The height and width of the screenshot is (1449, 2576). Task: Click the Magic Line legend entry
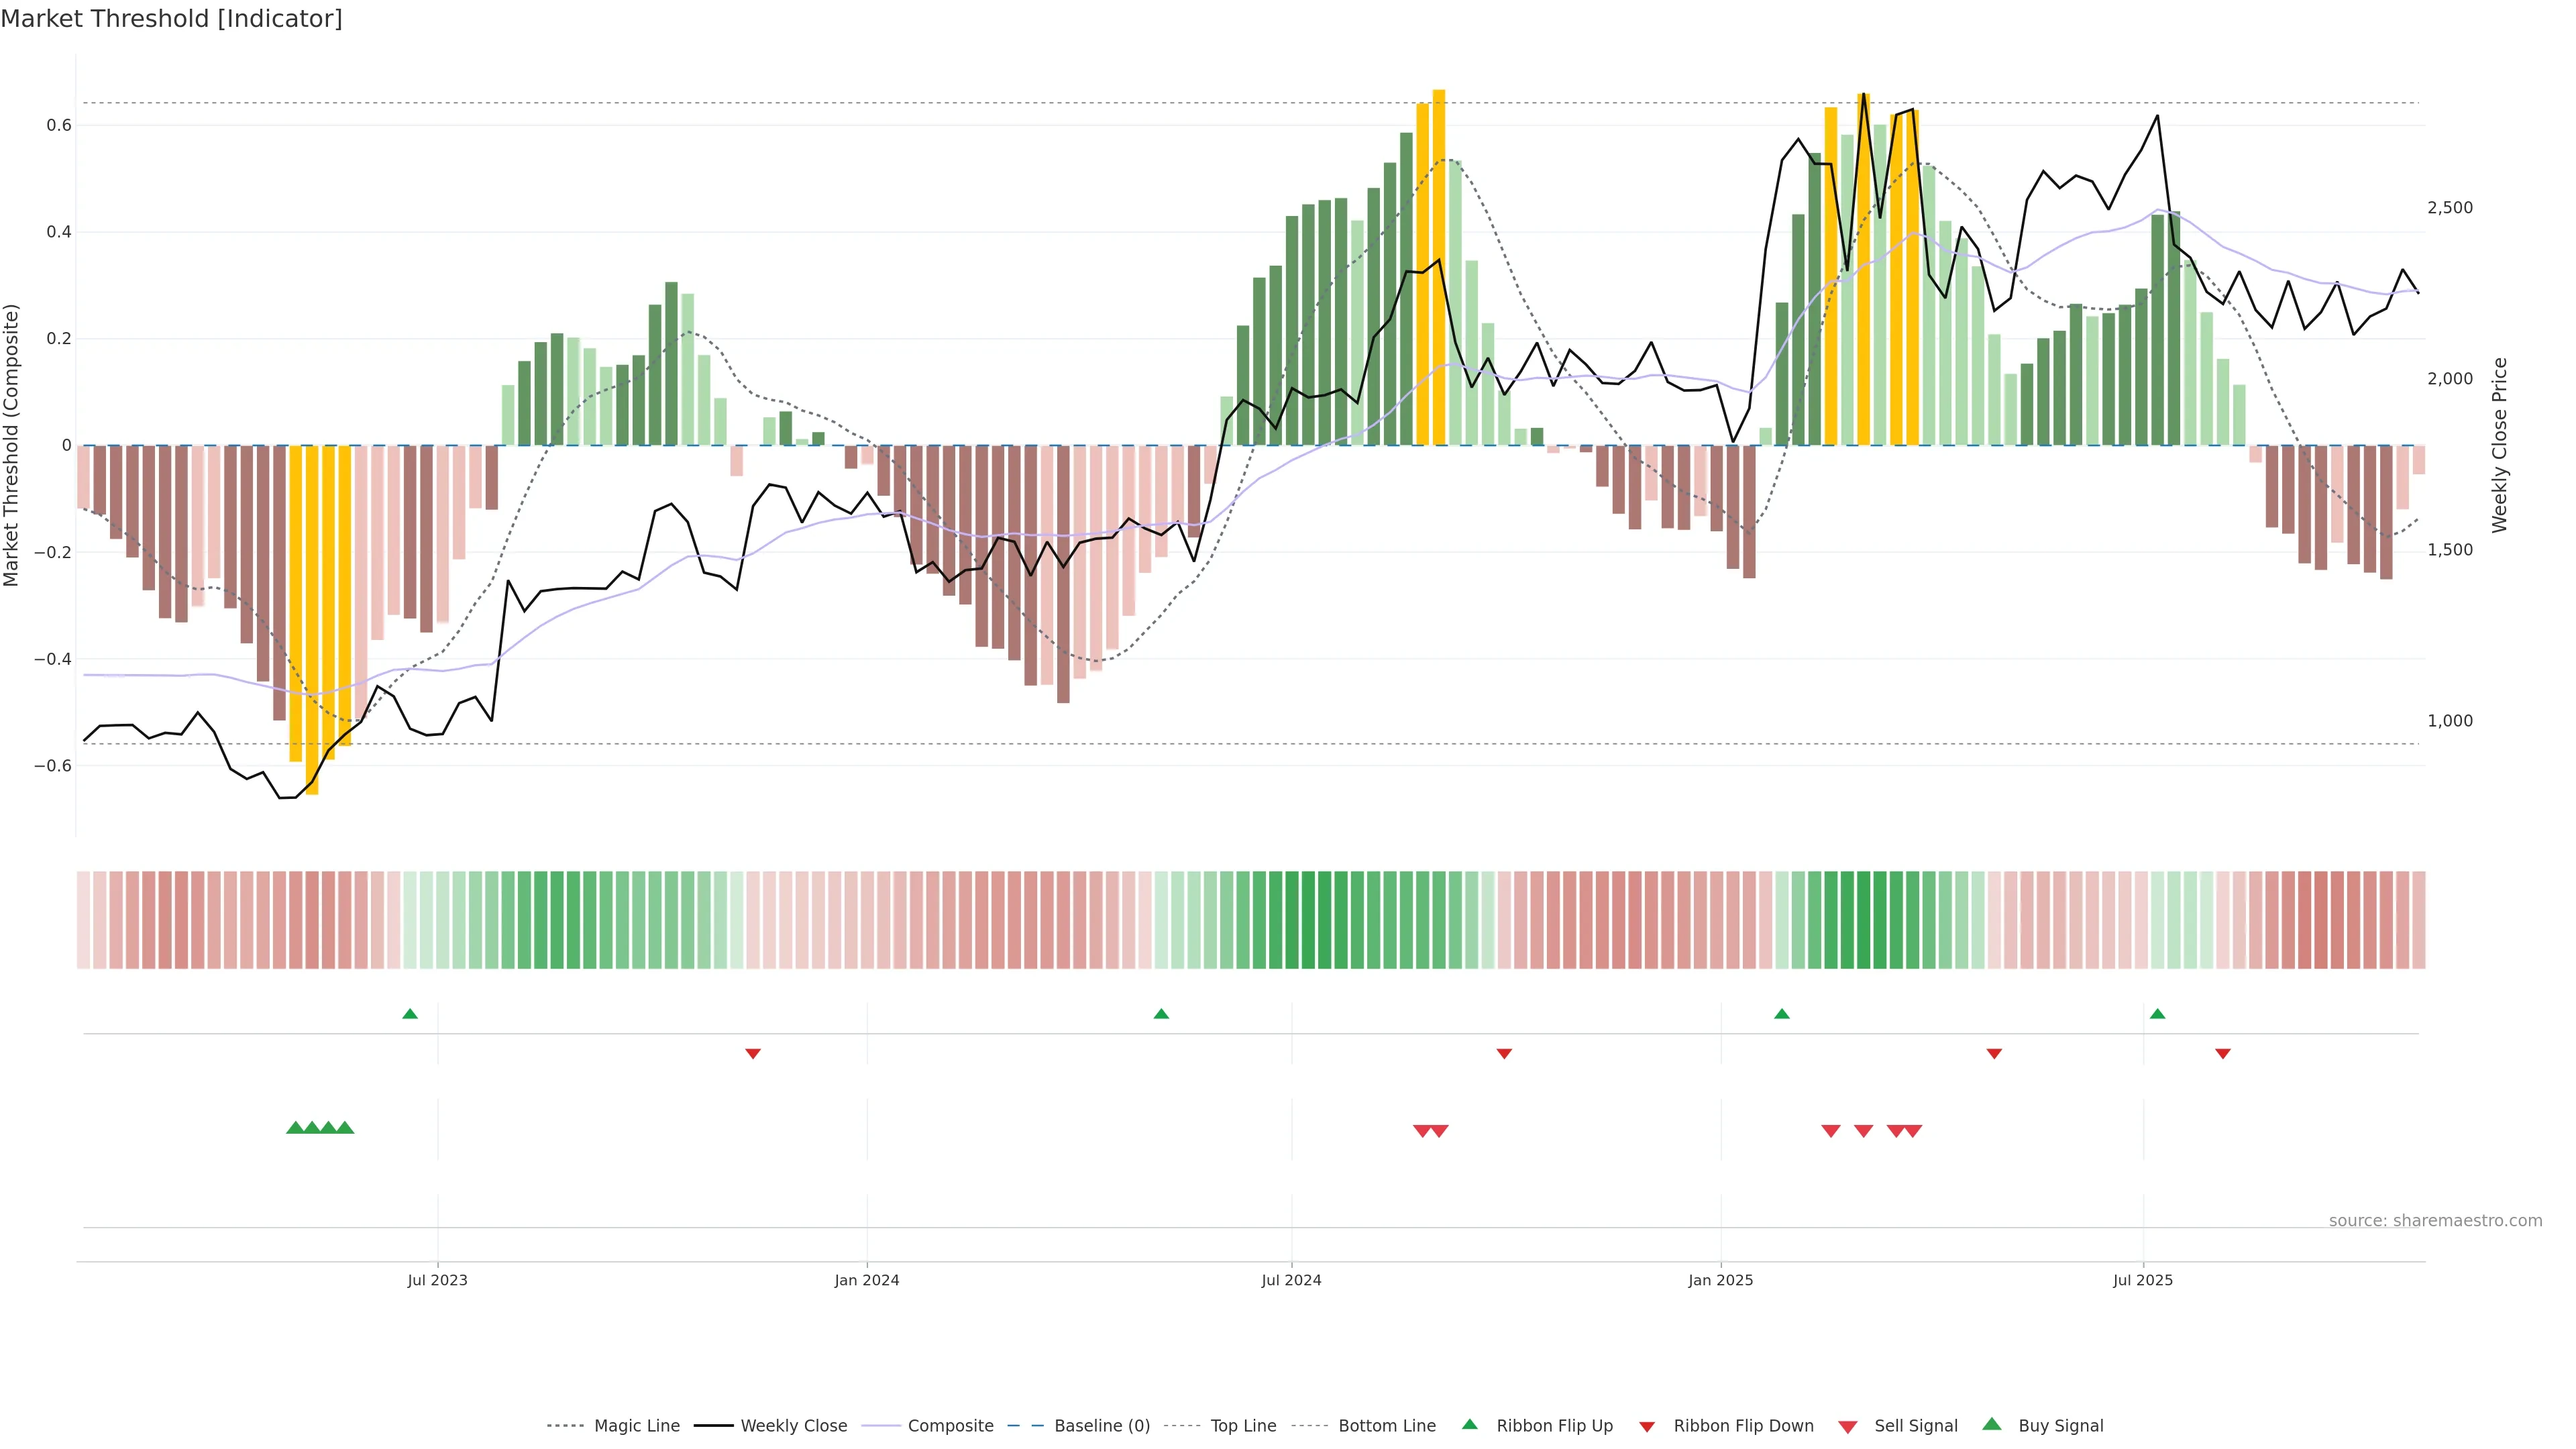click(636, 1425)
